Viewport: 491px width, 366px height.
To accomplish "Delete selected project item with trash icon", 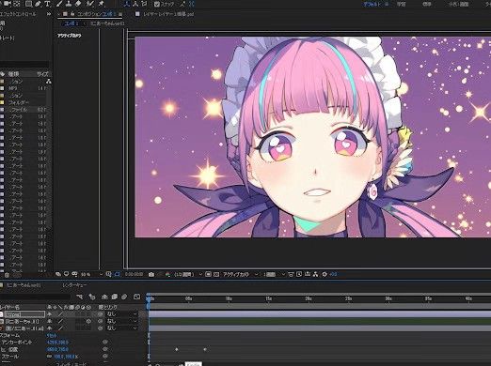I will tap(7, 275).
